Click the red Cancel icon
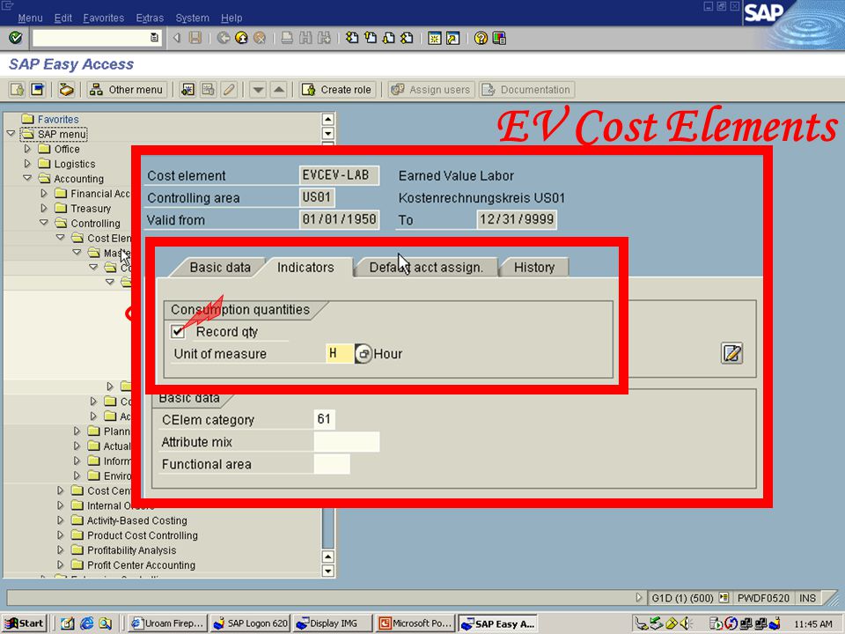This screenshot has height=634, width=845. 260,38
